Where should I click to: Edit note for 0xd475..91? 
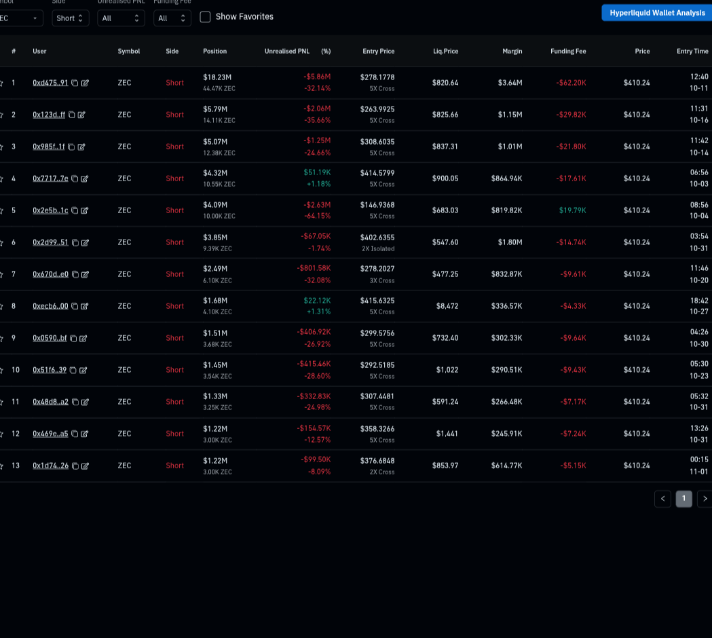(85, 83)
